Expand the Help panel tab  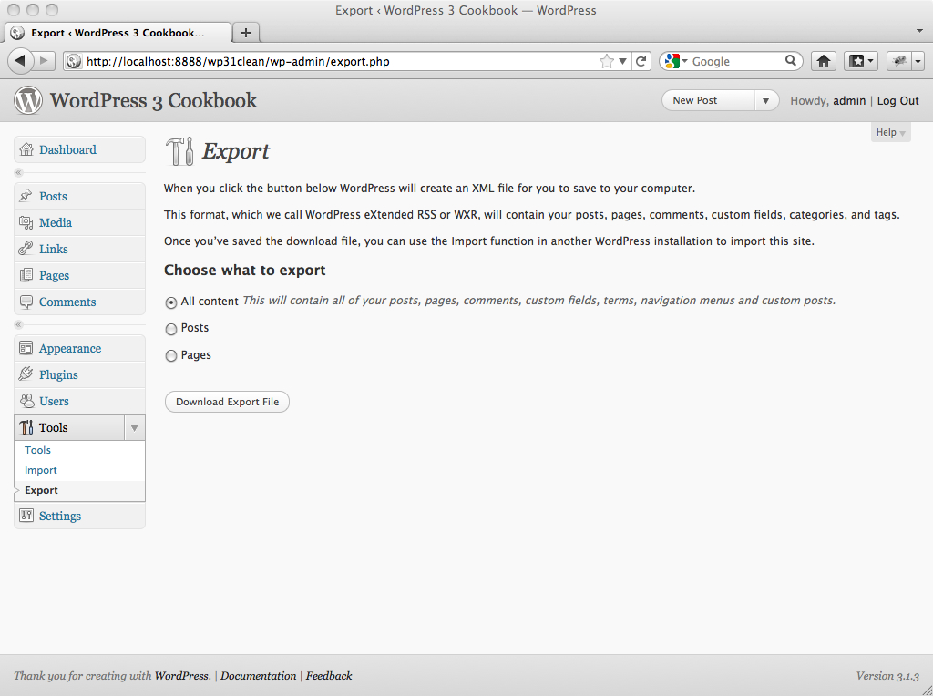pyautogui.click(x=890, y=132)
